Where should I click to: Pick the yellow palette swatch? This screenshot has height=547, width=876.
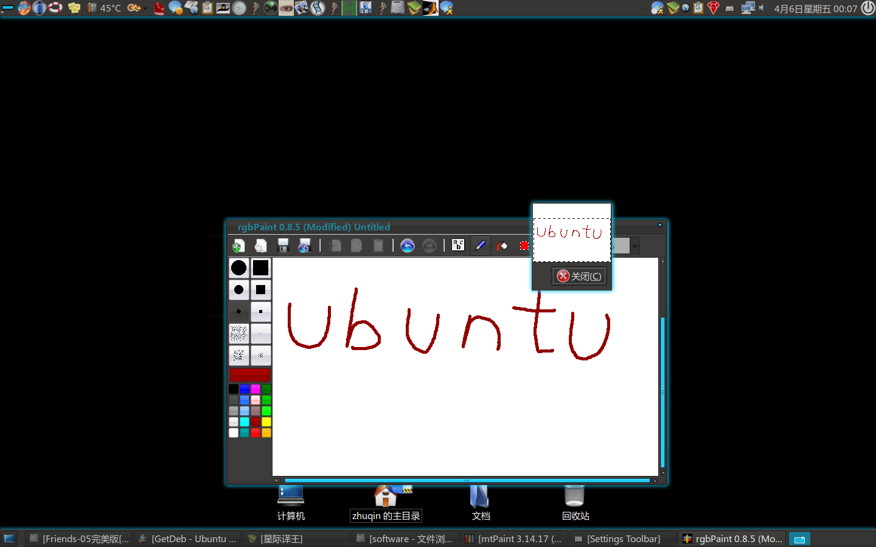click(266, 422)
